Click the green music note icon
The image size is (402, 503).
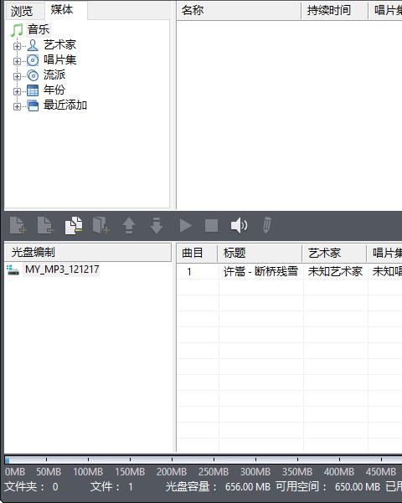coord(17,30)
